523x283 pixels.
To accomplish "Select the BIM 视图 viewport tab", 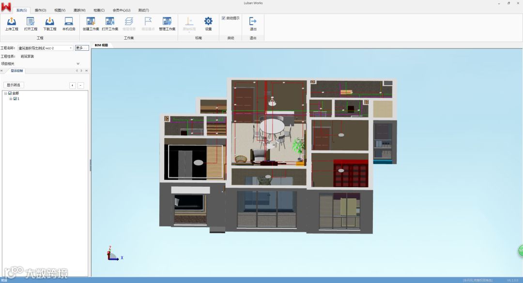I will (x=101, y=45).
